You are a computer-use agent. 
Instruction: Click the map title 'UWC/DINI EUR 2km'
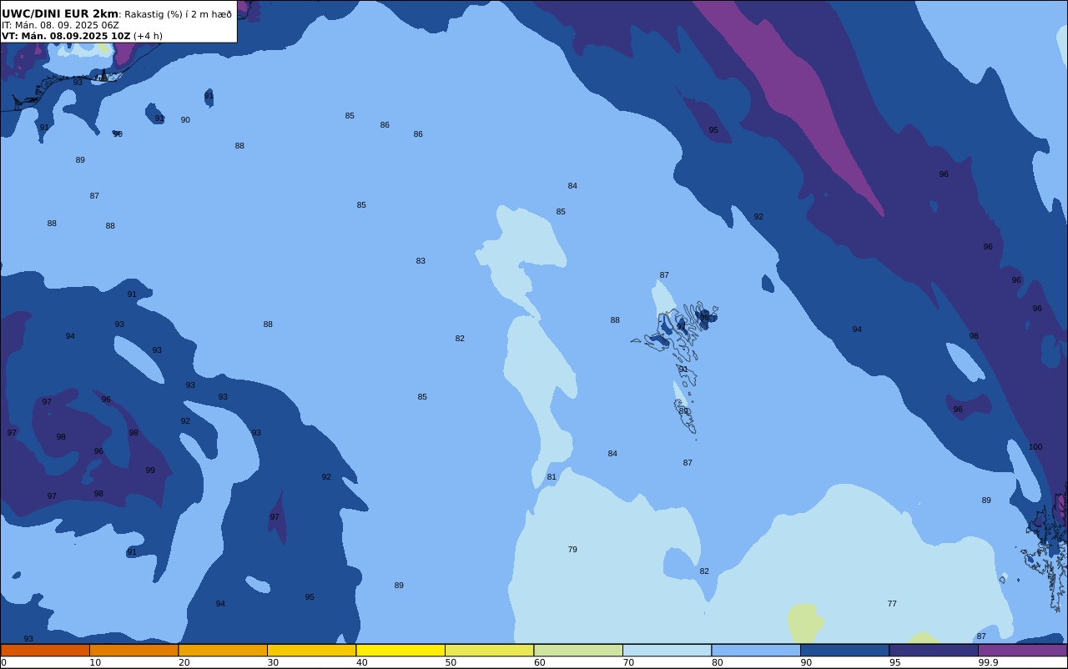[x=60, y=13]
